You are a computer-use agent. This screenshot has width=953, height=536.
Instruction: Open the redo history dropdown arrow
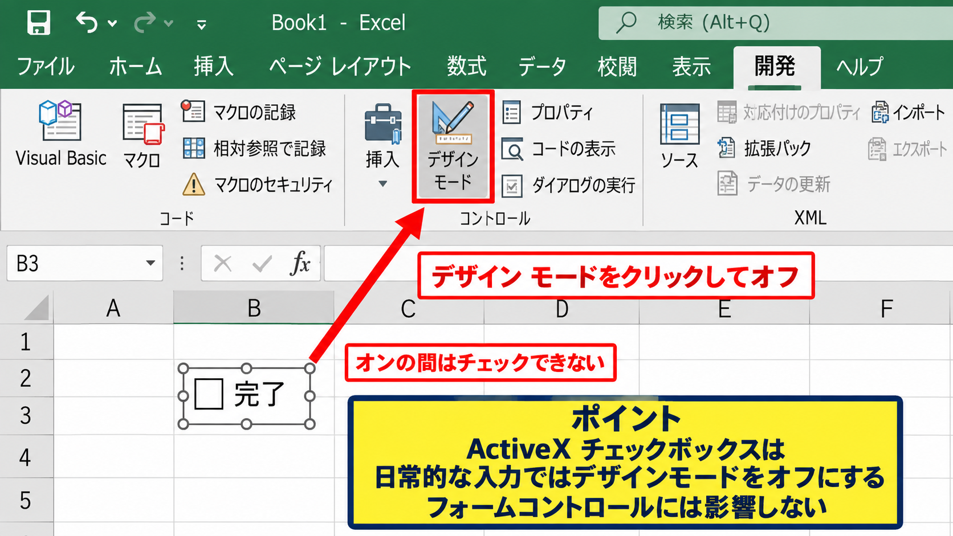pyautogui.click(x=168, y=23)
